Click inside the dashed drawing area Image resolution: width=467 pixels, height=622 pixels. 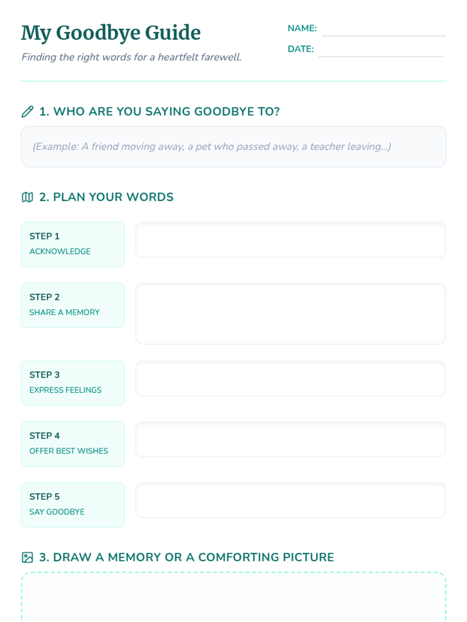233,597
